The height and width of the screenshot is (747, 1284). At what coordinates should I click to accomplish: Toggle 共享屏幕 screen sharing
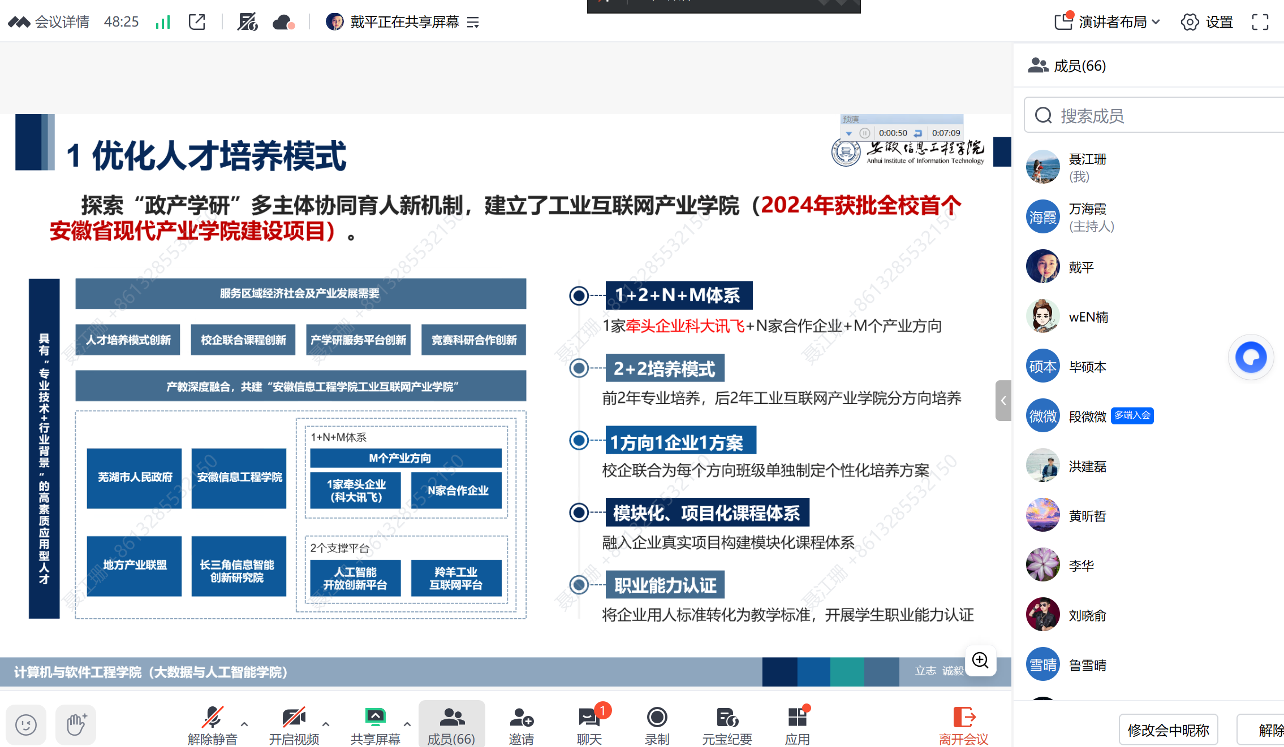tap(376, 725)
